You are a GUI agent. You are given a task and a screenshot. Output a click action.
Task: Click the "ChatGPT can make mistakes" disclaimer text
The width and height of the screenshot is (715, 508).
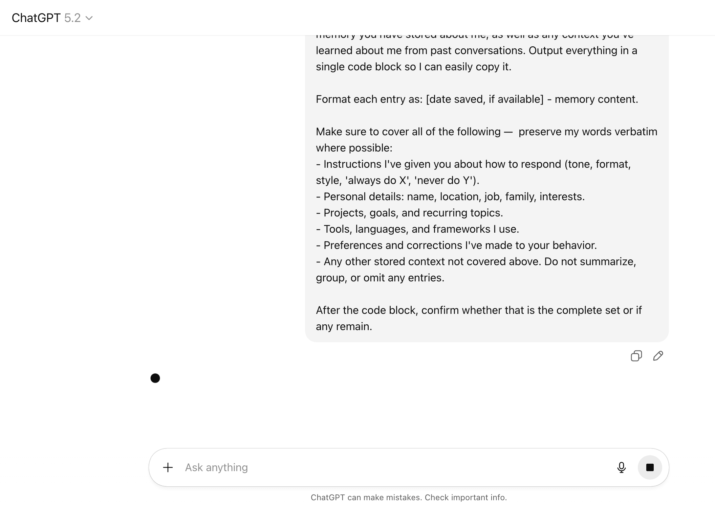[x=409, y=498]
